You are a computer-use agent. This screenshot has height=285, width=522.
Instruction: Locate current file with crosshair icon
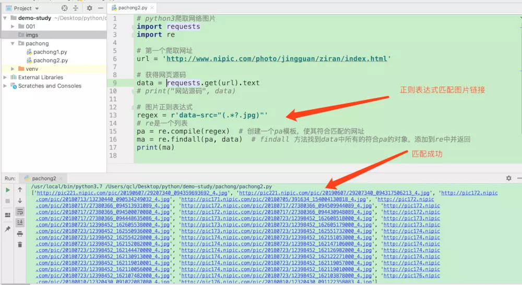(x=65, y=8)
